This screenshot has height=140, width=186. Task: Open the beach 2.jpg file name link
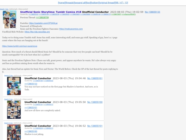point(9,75)
